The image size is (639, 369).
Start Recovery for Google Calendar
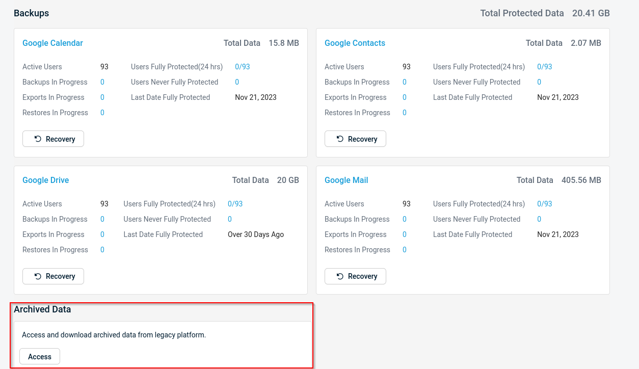point(53,139)
